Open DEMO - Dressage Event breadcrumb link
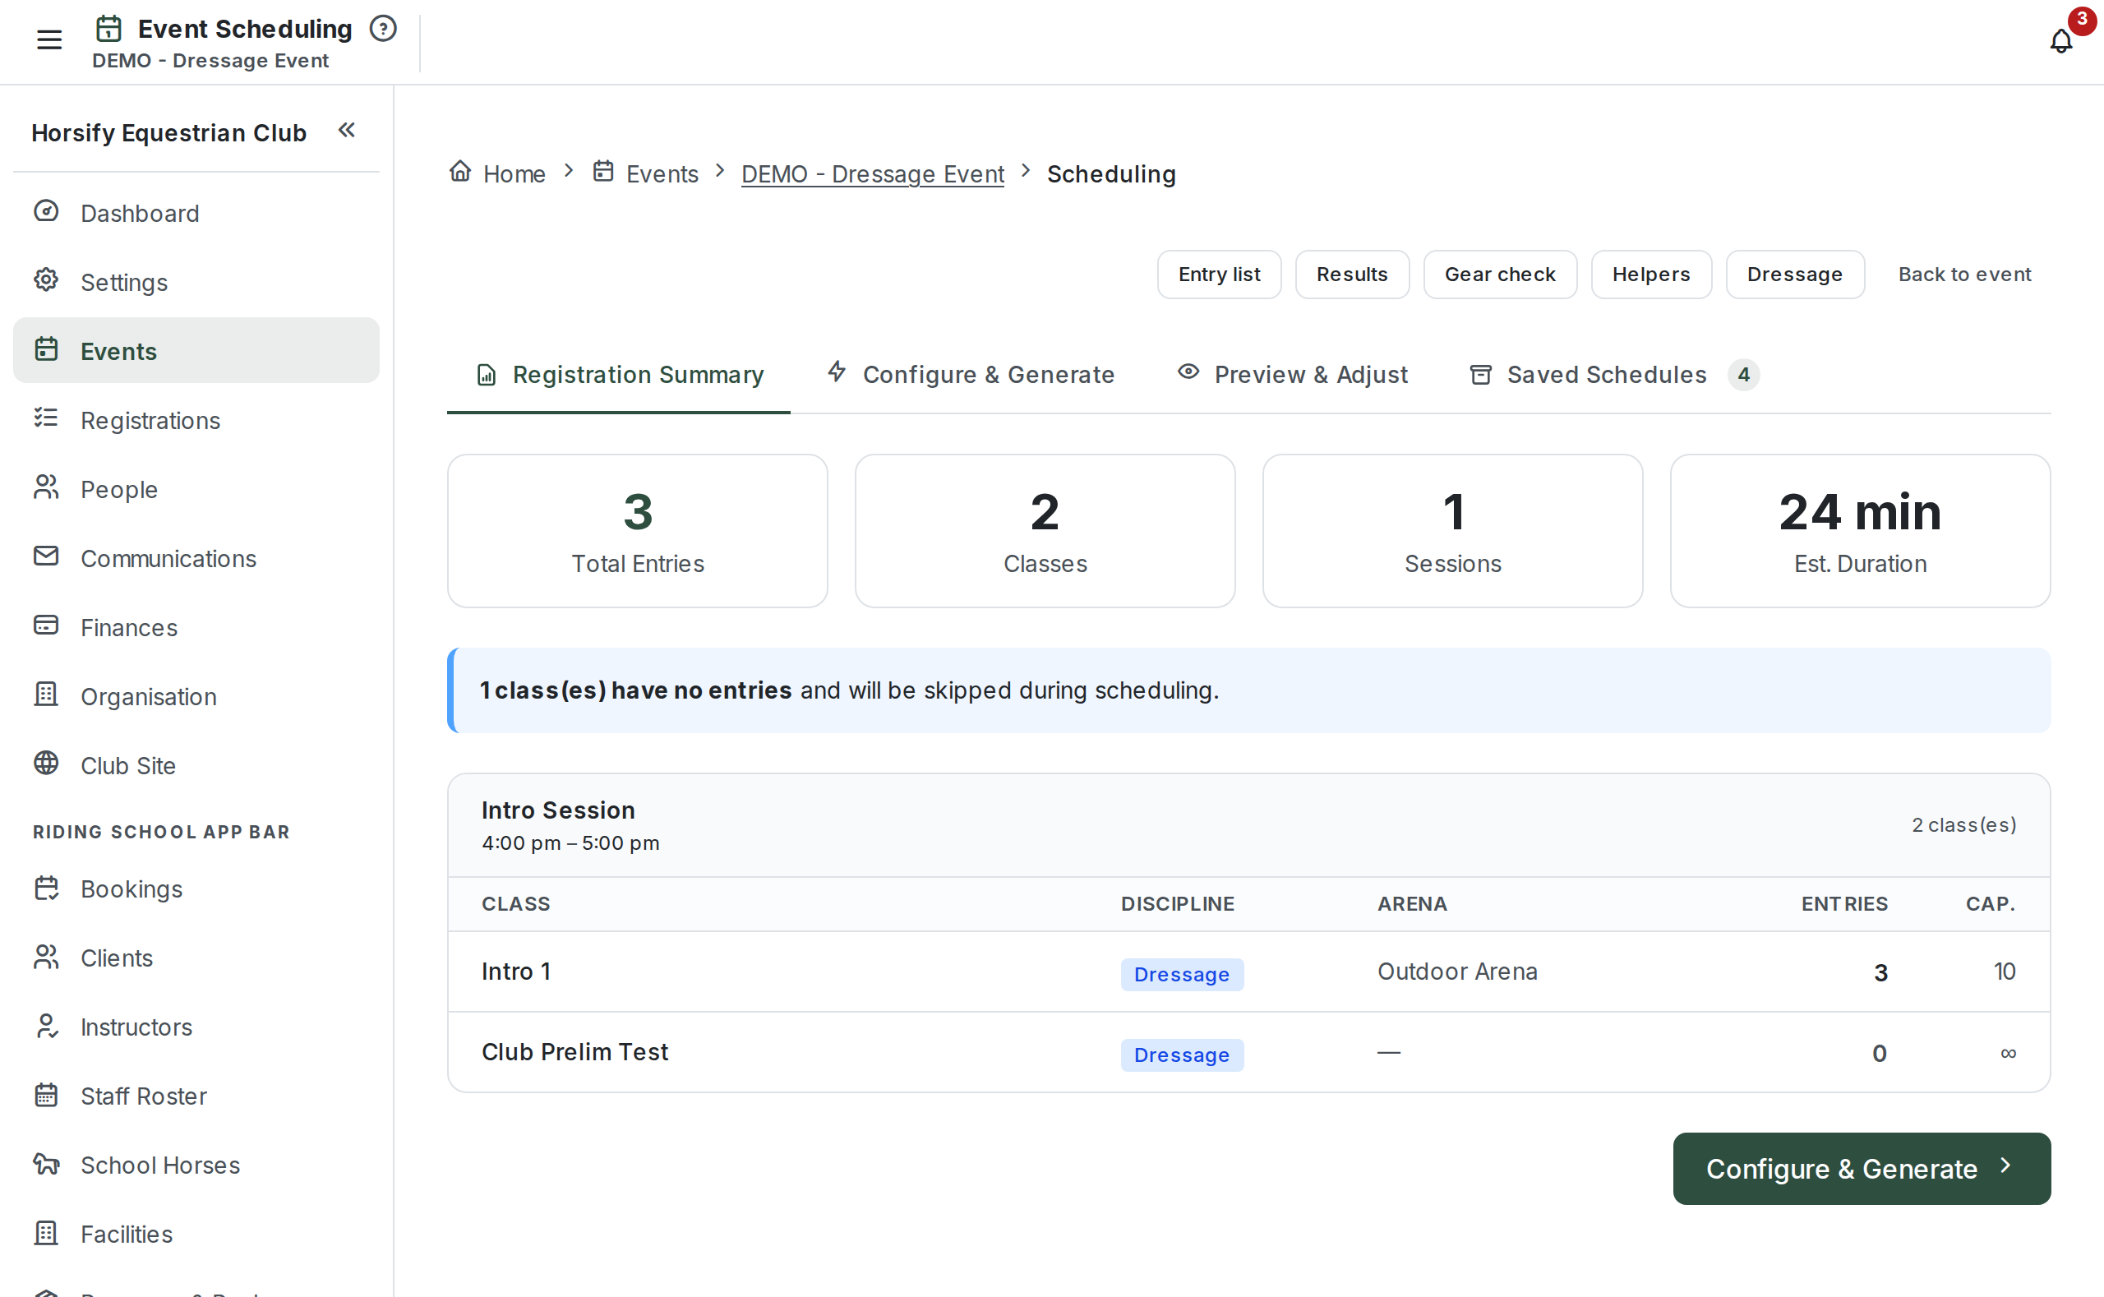 click(872, 174)
